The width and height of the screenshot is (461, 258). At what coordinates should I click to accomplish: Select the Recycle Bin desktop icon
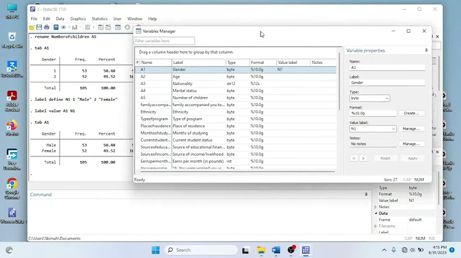[x=12, y=40]
